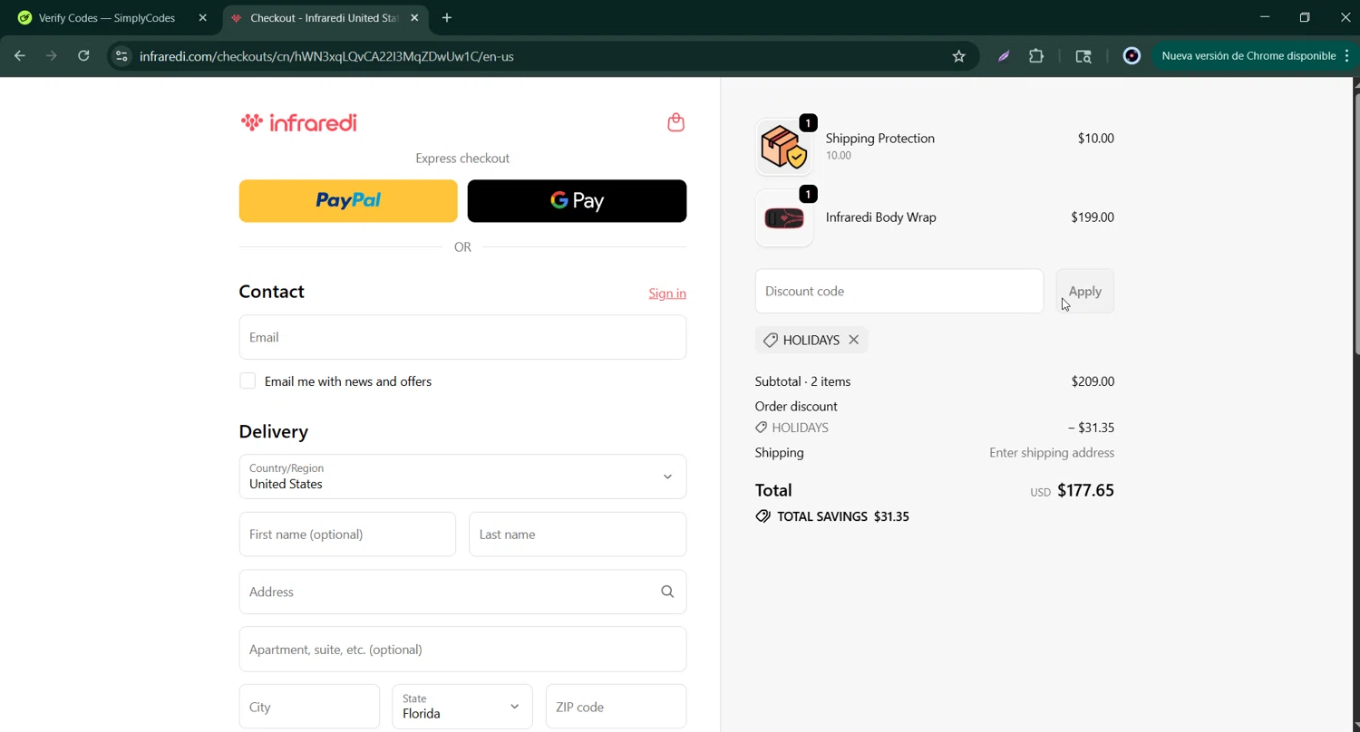Click the purple feather extension icon

(x=1004, y=56)
